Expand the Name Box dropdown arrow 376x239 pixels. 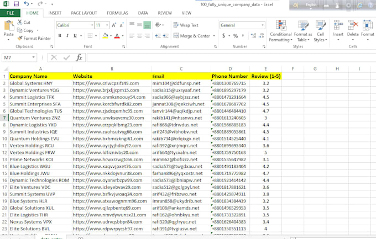pos(34,57)
